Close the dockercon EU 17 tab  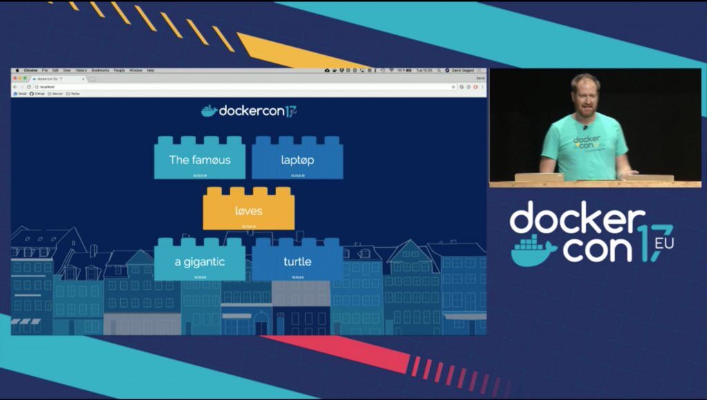tap(83, 79)
